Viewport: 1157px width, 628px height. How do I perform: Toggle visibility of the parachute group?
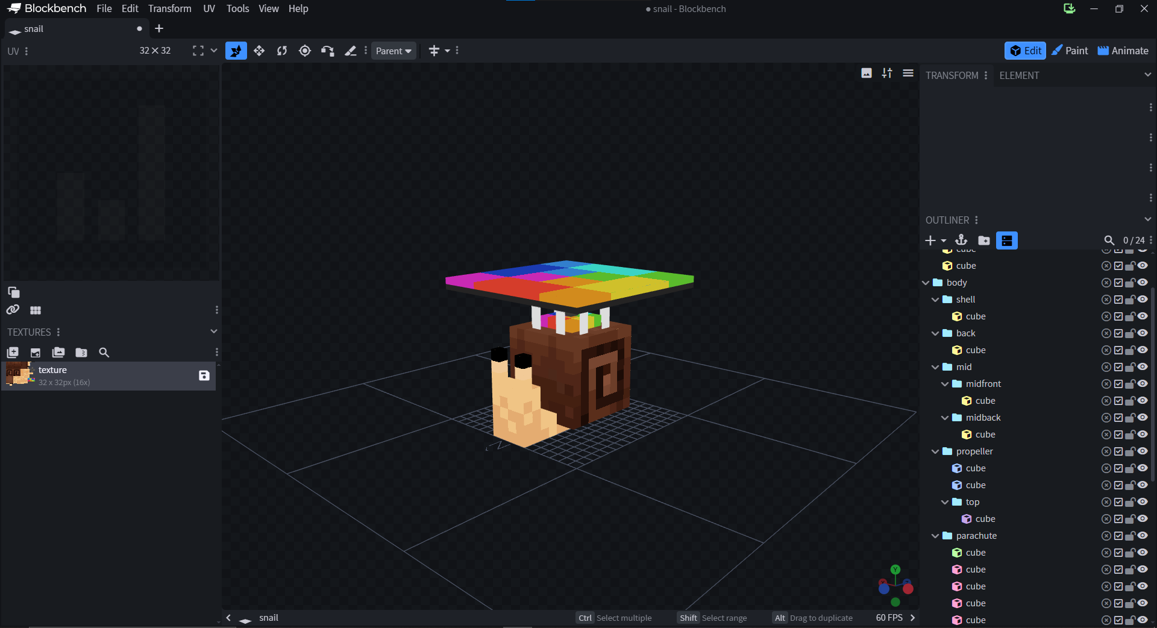tap(1143, 535)
